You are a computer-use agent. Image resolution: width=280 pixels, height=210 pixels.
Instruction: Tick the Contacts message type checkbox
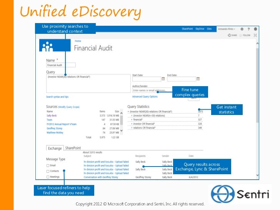click(48, 171)
